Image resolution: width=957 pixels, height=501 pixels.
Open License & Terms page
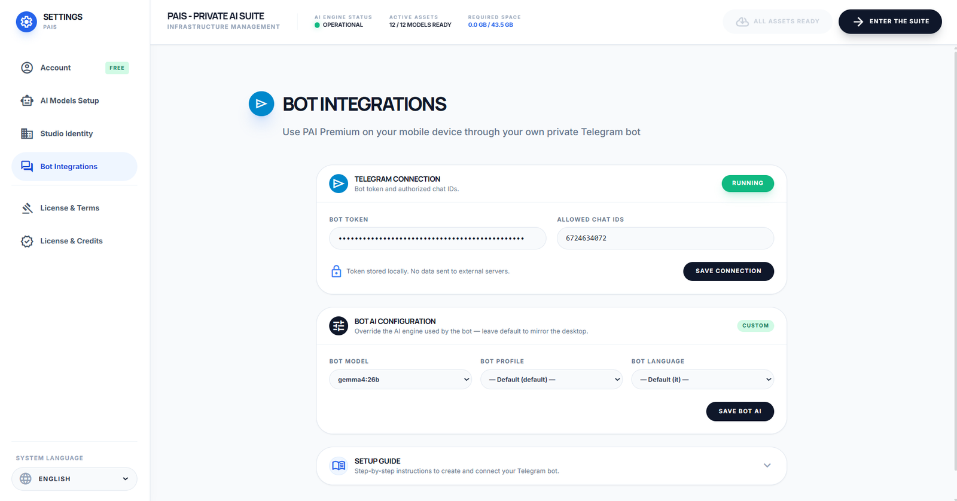pyautogui.click(x=74, y=208)
